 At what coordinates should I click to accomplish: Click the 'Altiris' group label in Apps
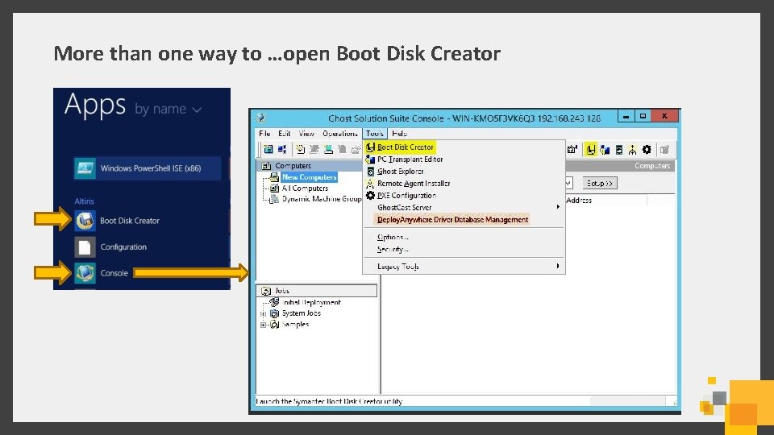click(x=84, y=201)
